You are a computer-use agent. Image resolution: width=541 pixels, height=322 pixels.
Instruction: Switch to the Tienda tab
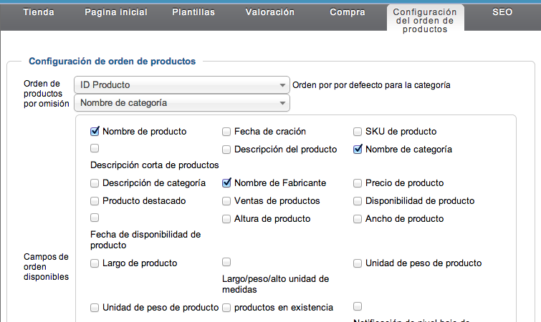(39, 12)
